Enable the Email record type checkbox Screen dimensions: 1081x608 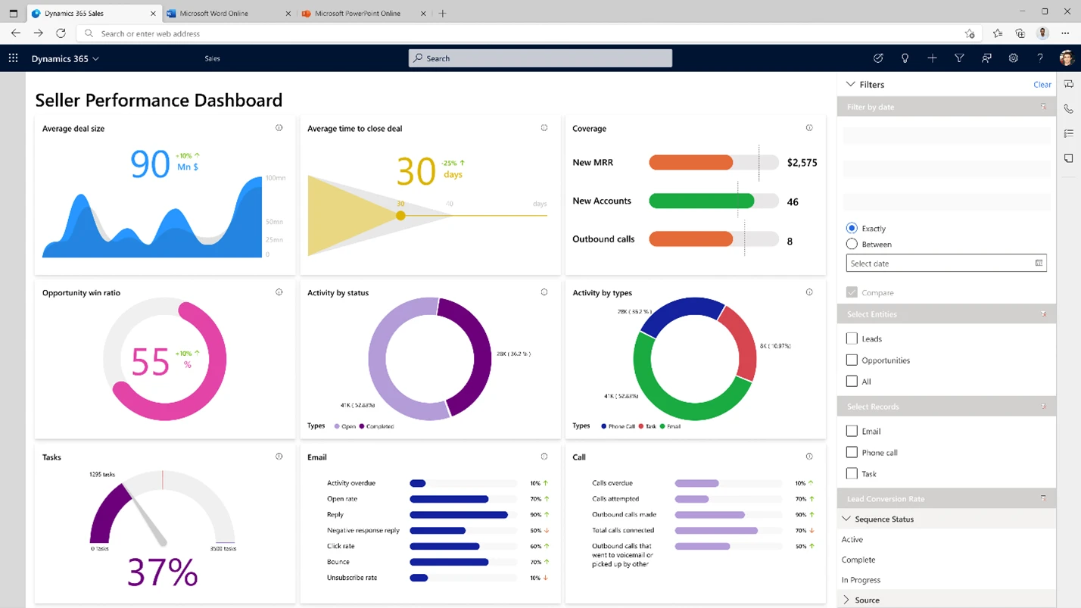(x=852, y=430)
